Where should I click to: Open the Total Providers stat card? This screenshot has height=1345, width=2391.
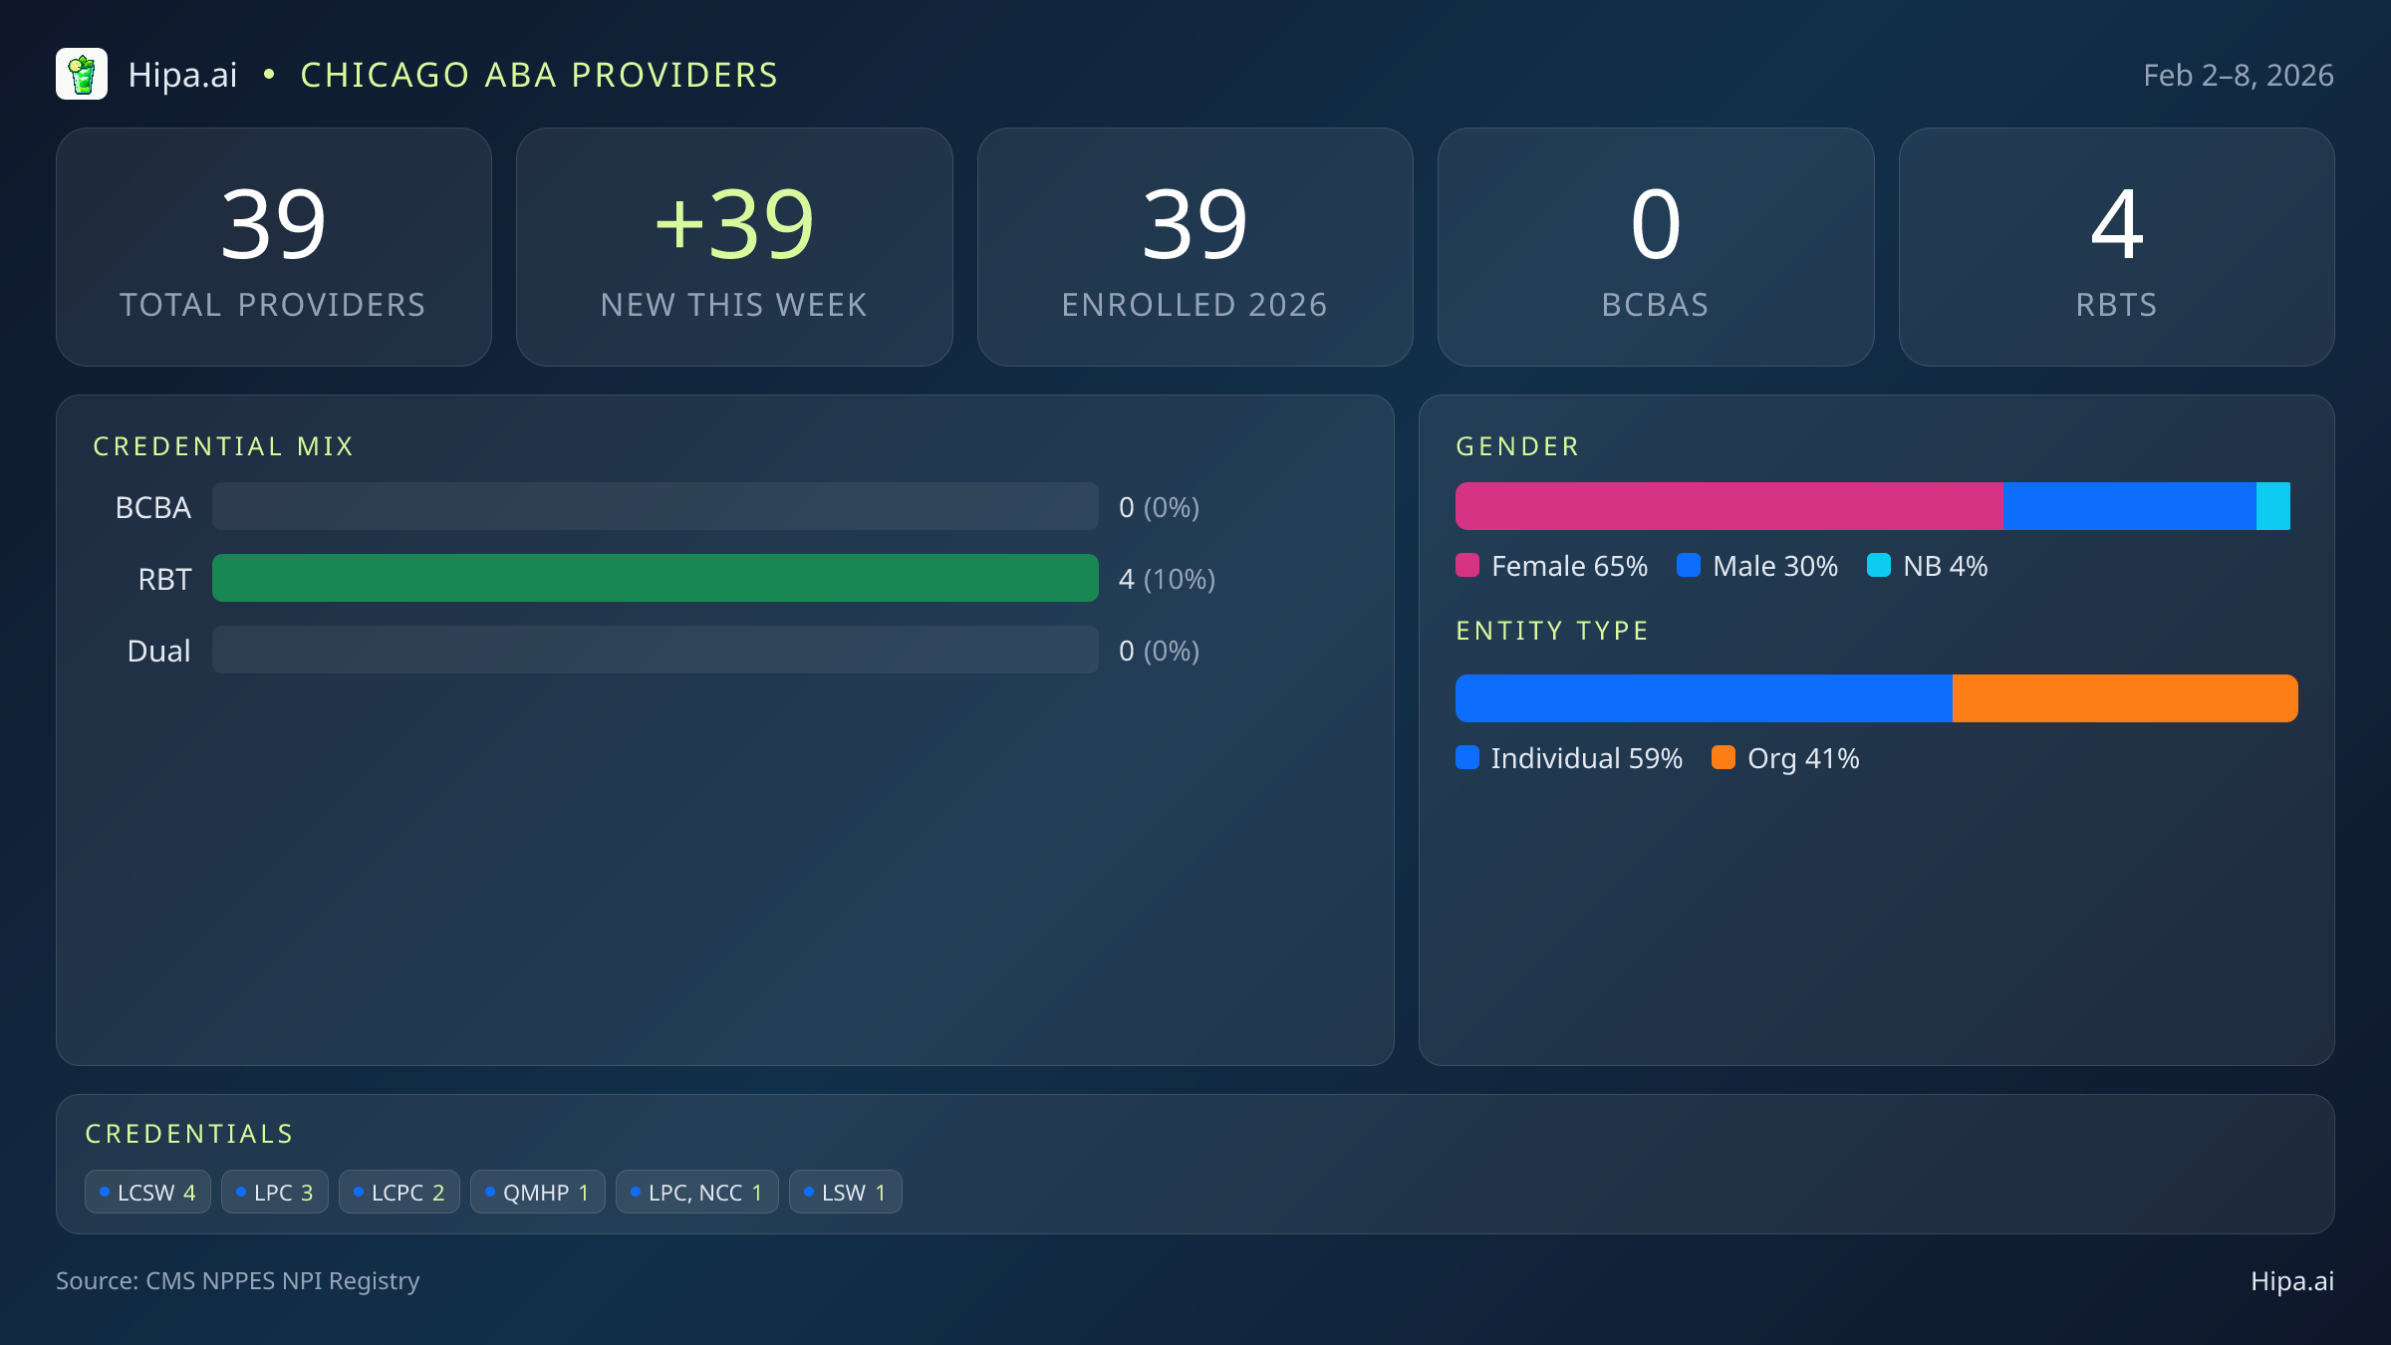[x=274, y=247]
